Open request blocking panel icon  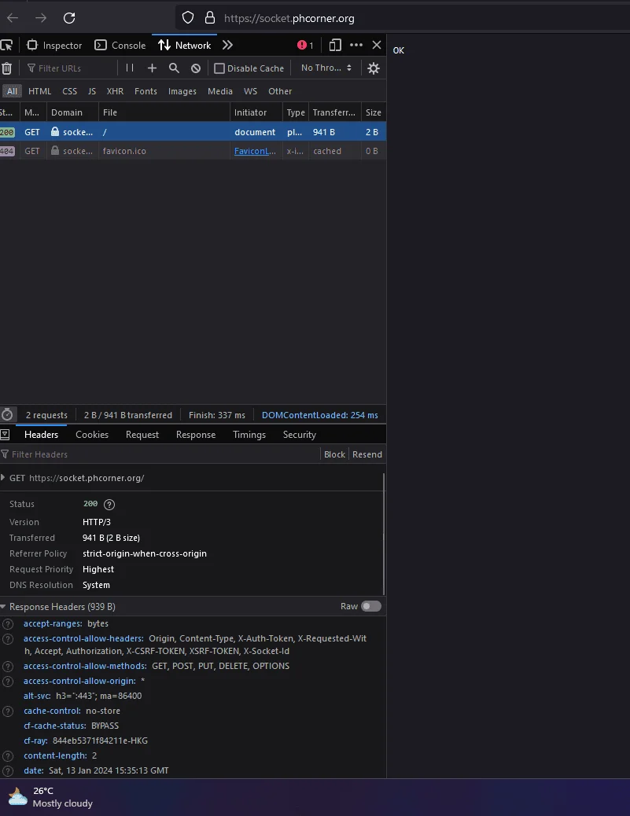[x=196, y=68]
